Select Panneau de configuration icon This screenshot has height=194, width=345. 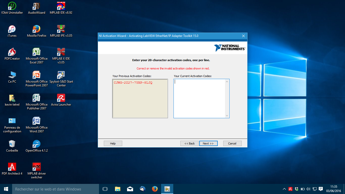[12, 125]
